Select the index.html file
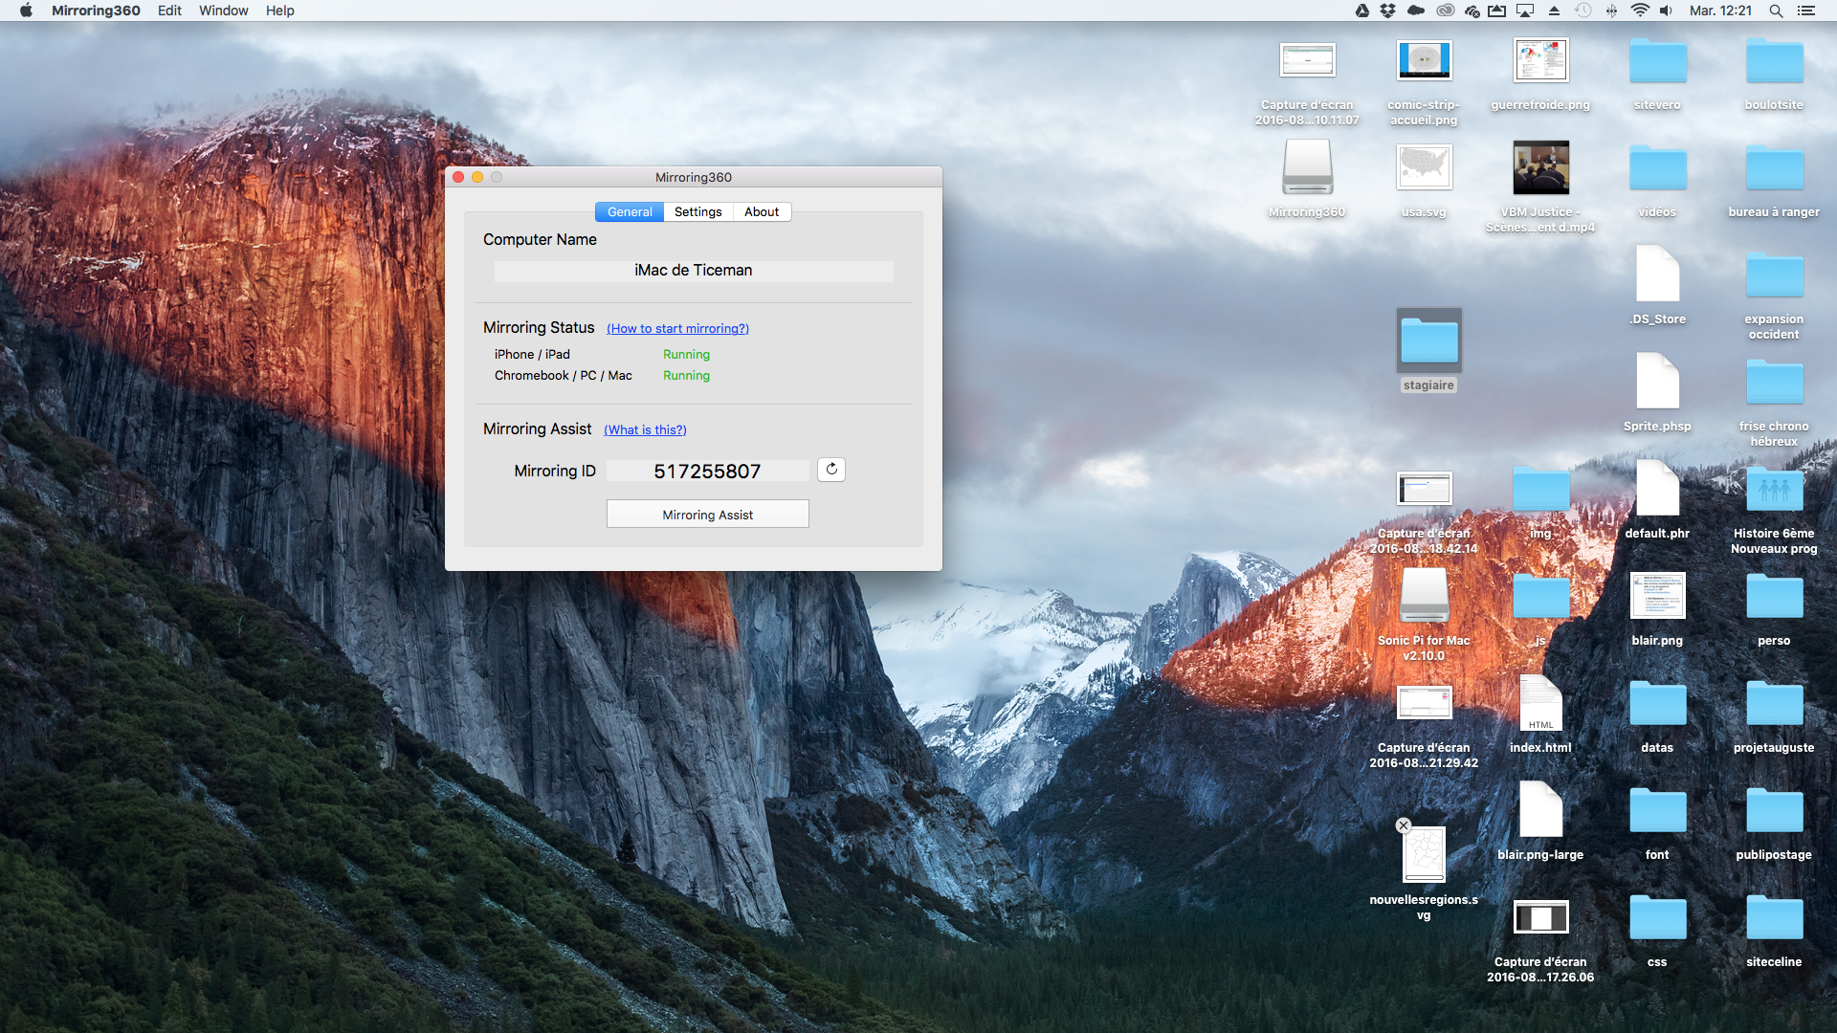 (x=1540, y=704)
